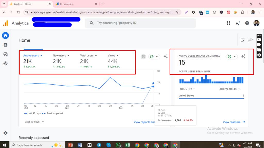Viewport: 264px width, 148px height.
Task: Open the help question mark icon
Action: [247, 23]
